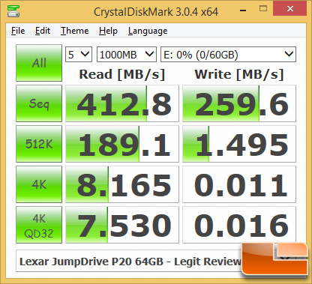Open the Theme menu
The image size is (312, 284).
click(x=74, y=31)
